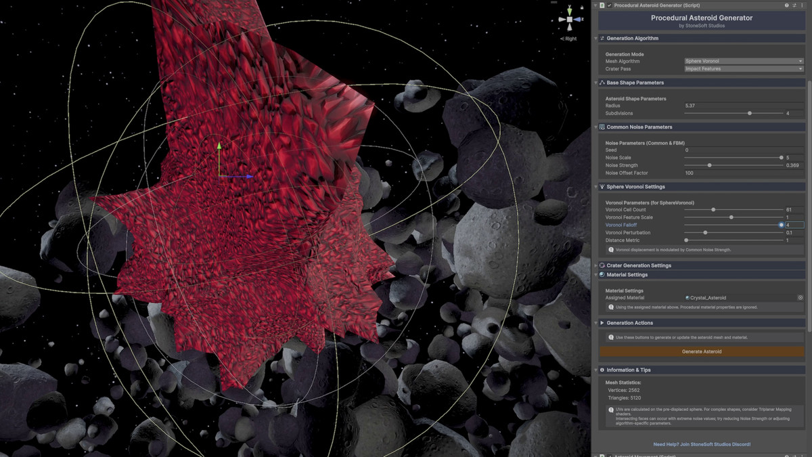
Task: Open the three-dot component context menu
Action: (x=803, y=5)
